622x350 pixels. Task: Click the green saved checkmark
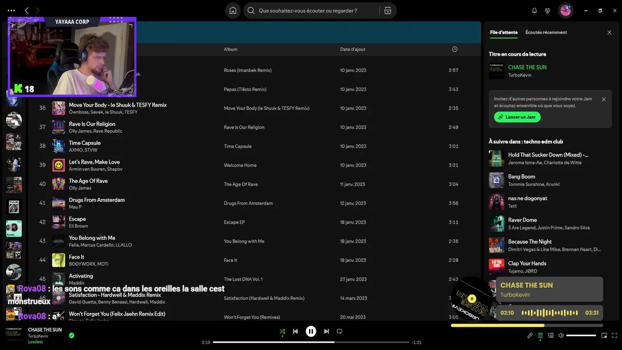coord(71,335)
